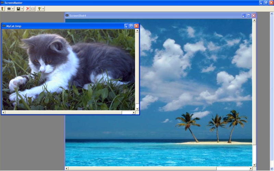Click the key icon in toolbar
274x171 pixels.
pyautogui.click(x=39, y=9)
